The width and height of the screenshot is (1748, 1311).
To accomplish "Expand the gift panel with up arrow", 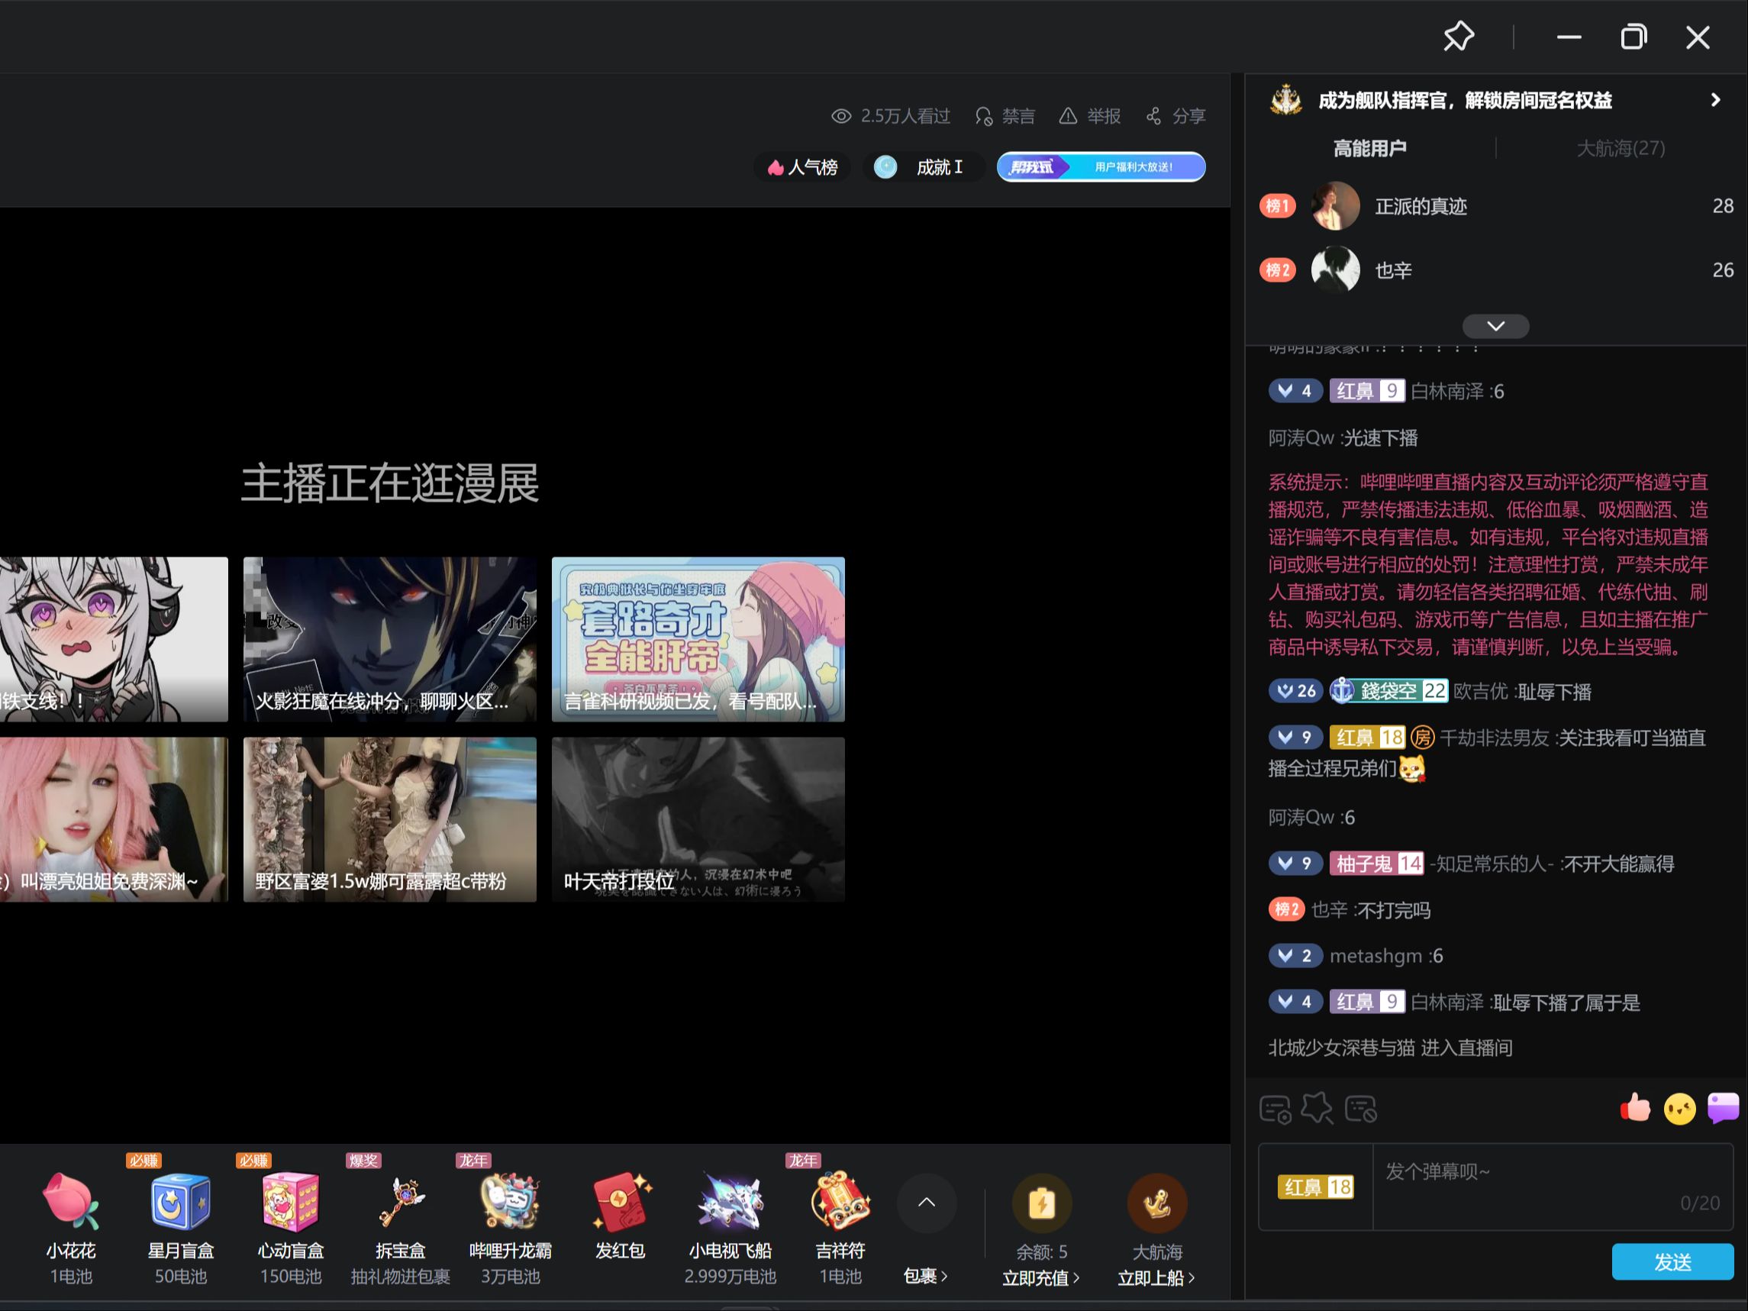I will tap(926, 1203).
